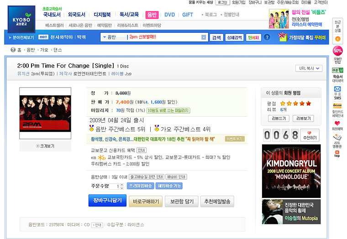Open the 고객센터 link at top

tap(321, 2)
